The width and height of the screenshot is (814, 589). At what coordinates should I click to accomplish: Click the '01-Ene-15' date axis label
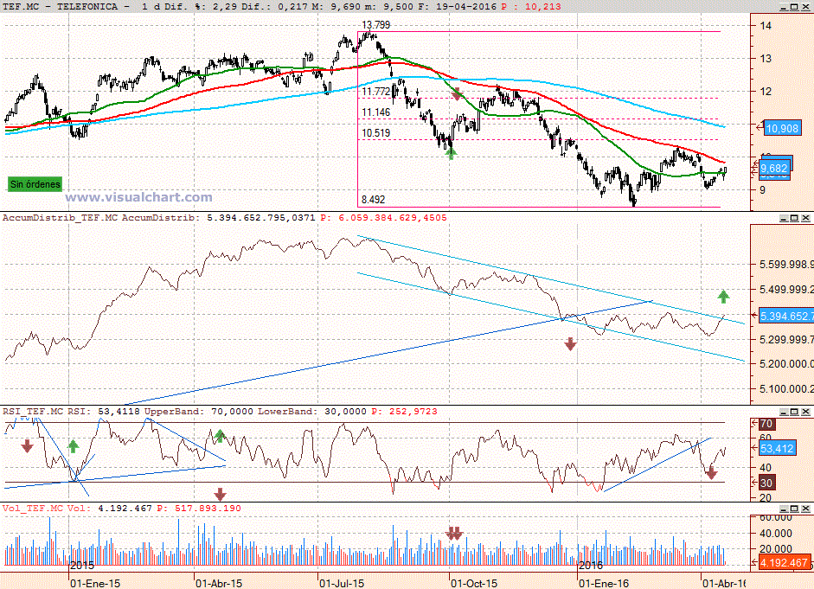(x=95, y=583)
